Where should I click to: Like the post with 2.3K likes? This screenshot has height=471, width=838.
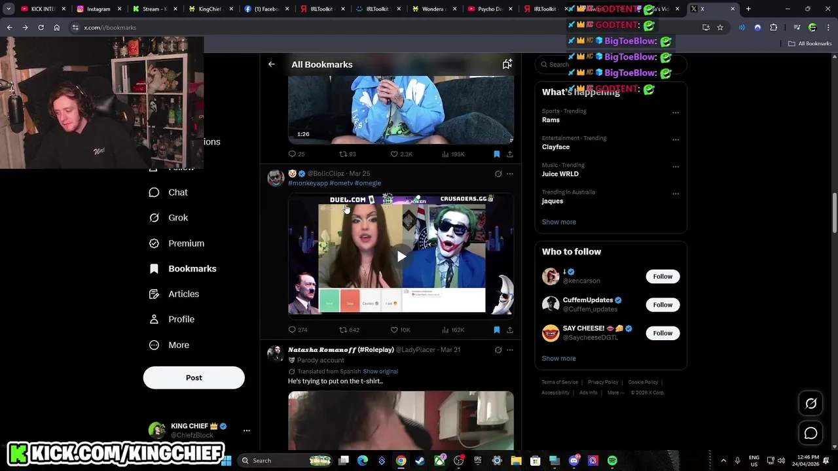pos(401,154)
